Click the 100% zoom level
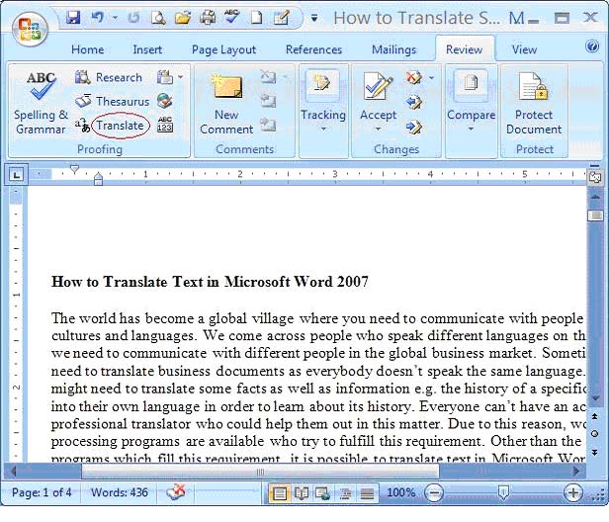 click(x=400, y=493)
